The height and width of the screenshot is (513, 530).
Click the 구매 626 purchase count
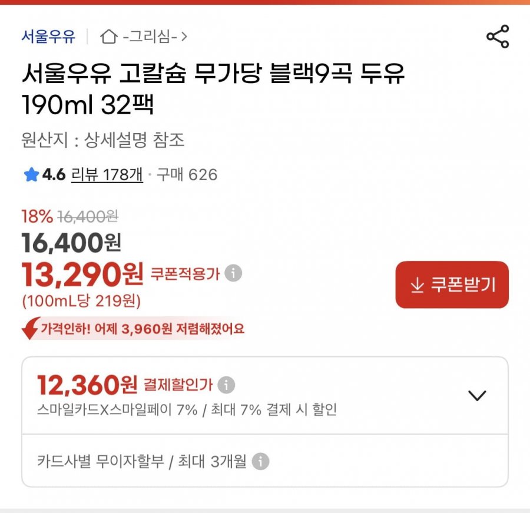[187, 175]
